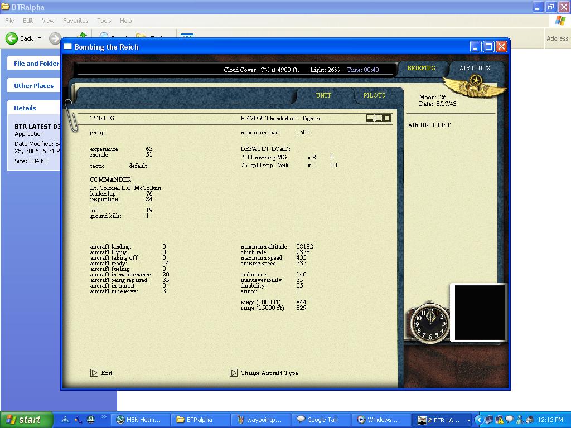Screen dimensions: 571x428
Task: Click Windows flag logo in Explorer toolbar
Action: (x=560, y=21)
